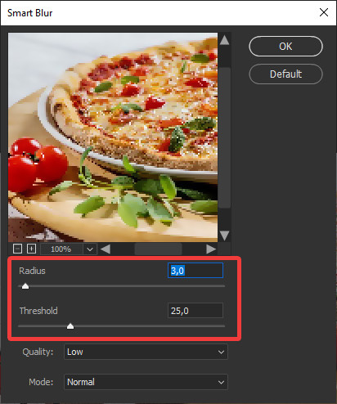Click the horizontal preview scrollbar thumb
Viewport: 337px width, 404px height.
(158, 249)
